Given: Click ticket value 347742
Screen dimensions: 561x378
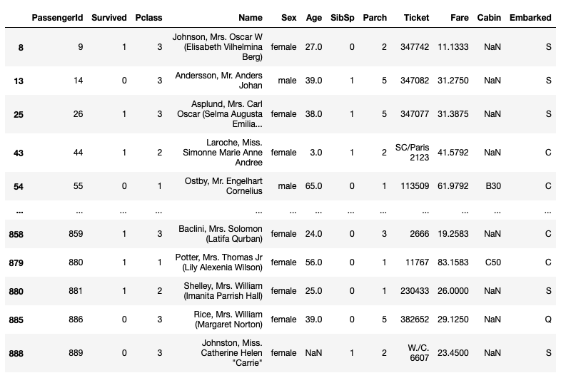Looking at the screenshot, I should tap(415, 47).
